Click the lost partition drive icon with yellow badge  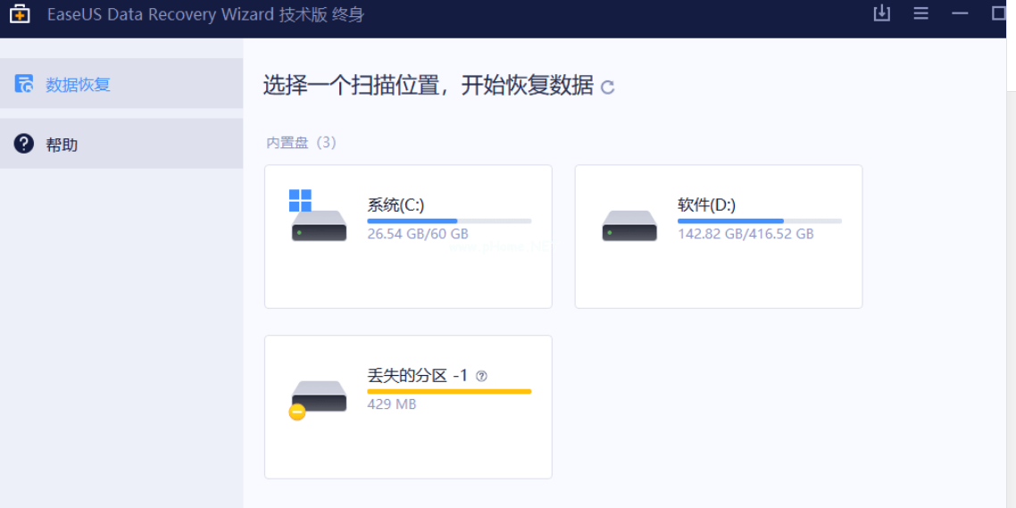coord(318,397)
